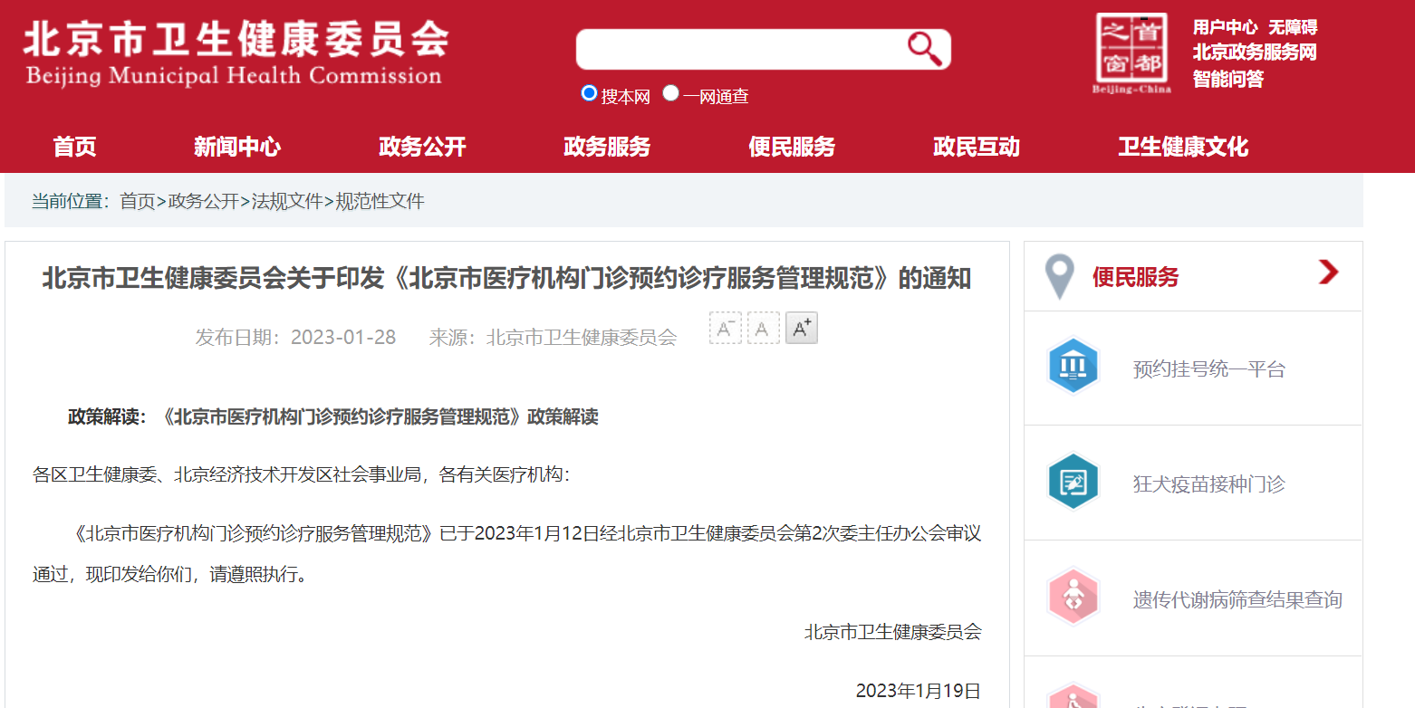Click the 遗传代谢病筛查结果查询 pink hexagon icon
This screenshot has height=708, width=1415.
[x=1073, y=598]
